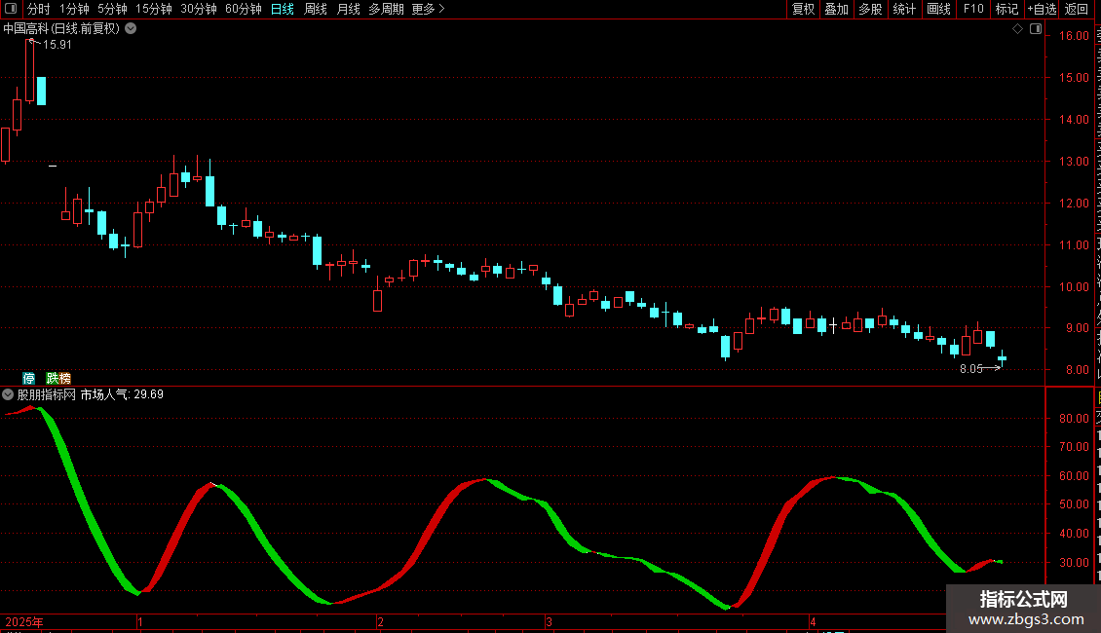The width and height of the screenshot is (1101, 633).
Task: Click the 标记 mark button
Action: [x=1006, y=9]
